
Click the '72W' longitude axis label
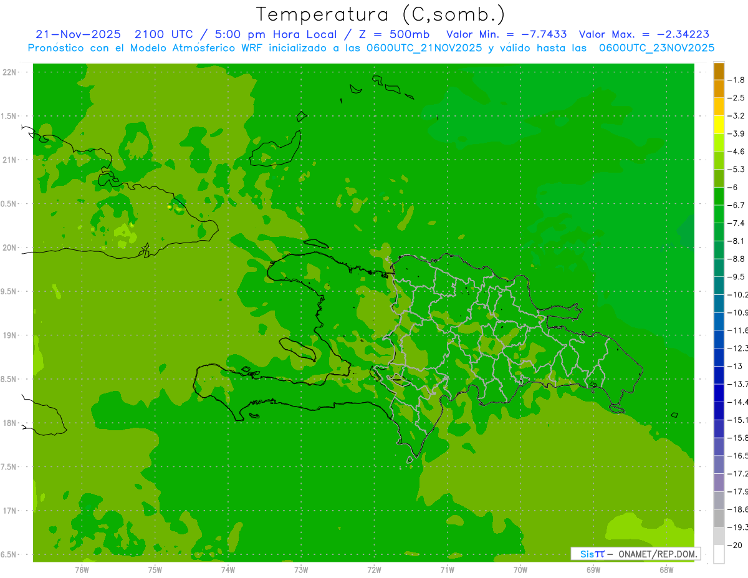coord(374,569)
